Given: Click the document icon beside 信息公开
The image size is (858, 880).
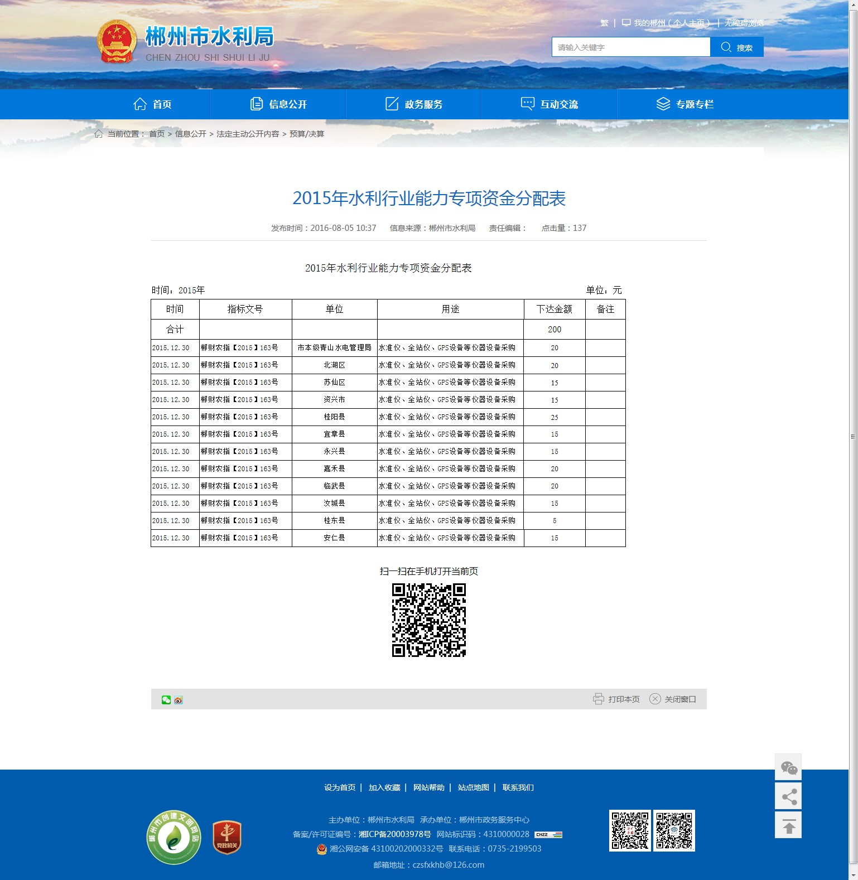Looking at the screenshot, I should [257, 104].
